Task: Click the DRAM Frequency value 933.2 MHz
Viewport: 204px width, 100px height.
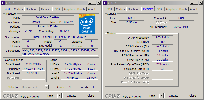Action: pos(162,37)
